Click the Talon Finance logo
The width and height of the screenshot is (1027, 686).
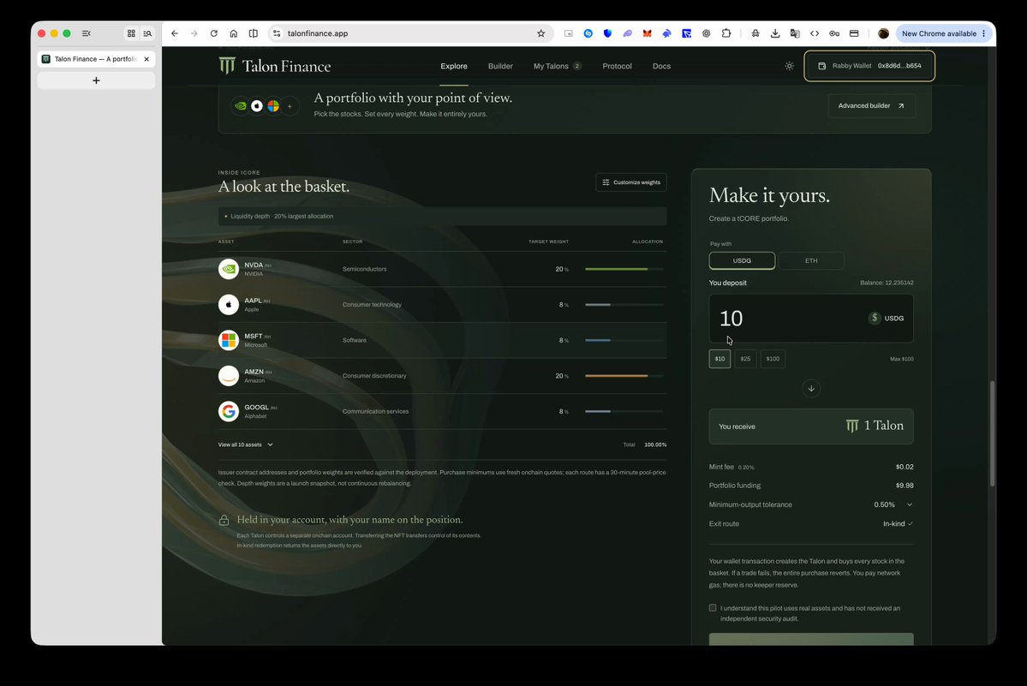[x=274, y=66]
